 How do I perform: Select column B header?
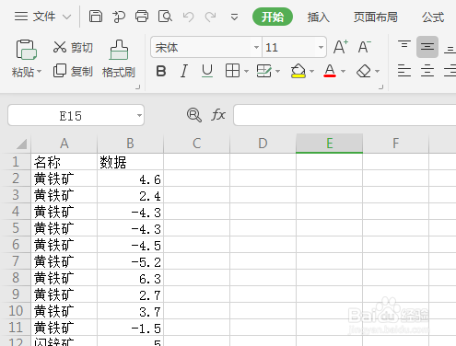pyautogui.click(x=130, y=144)
